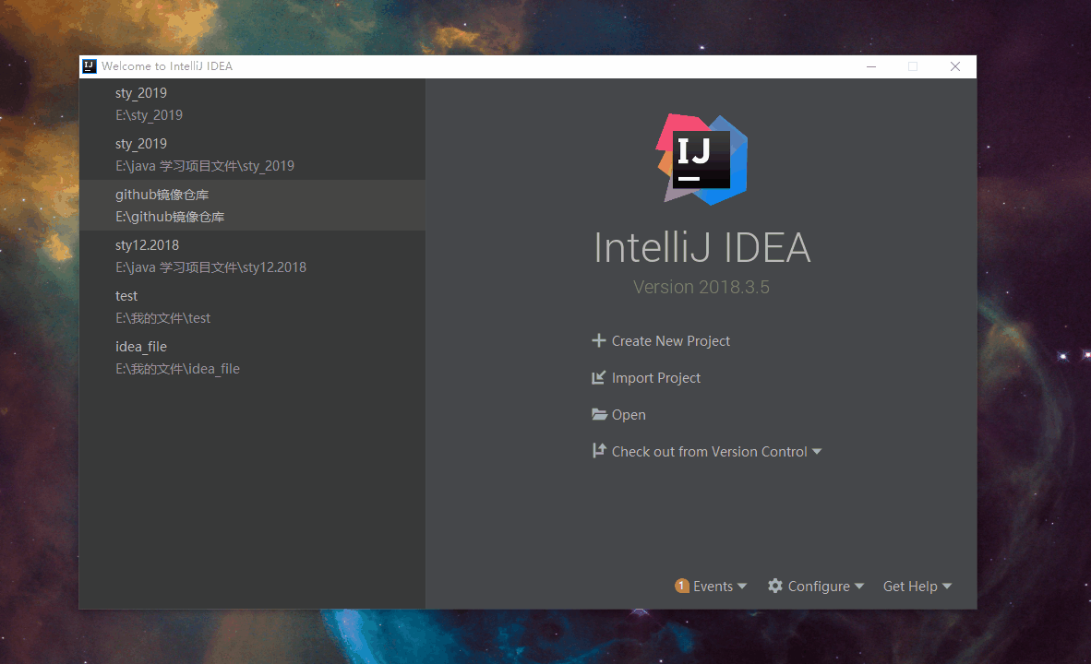Click the folder icon beside Open

599,414
